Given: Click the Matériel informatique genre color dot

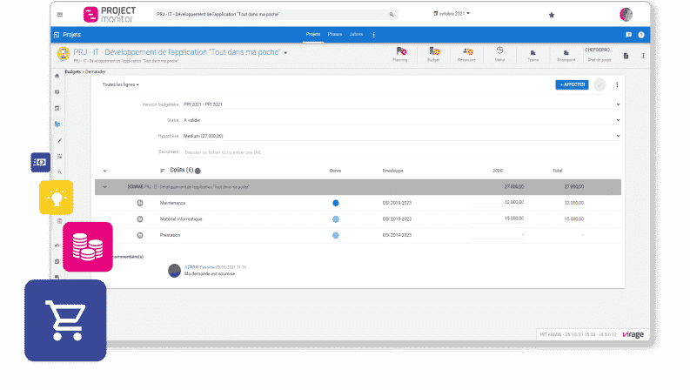Looking at the screenshot, I should 336,219.
